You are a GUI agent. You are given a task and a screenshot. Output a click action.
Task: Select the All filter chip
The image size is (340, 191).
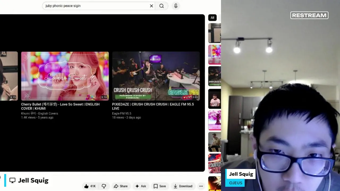point(212,18)
